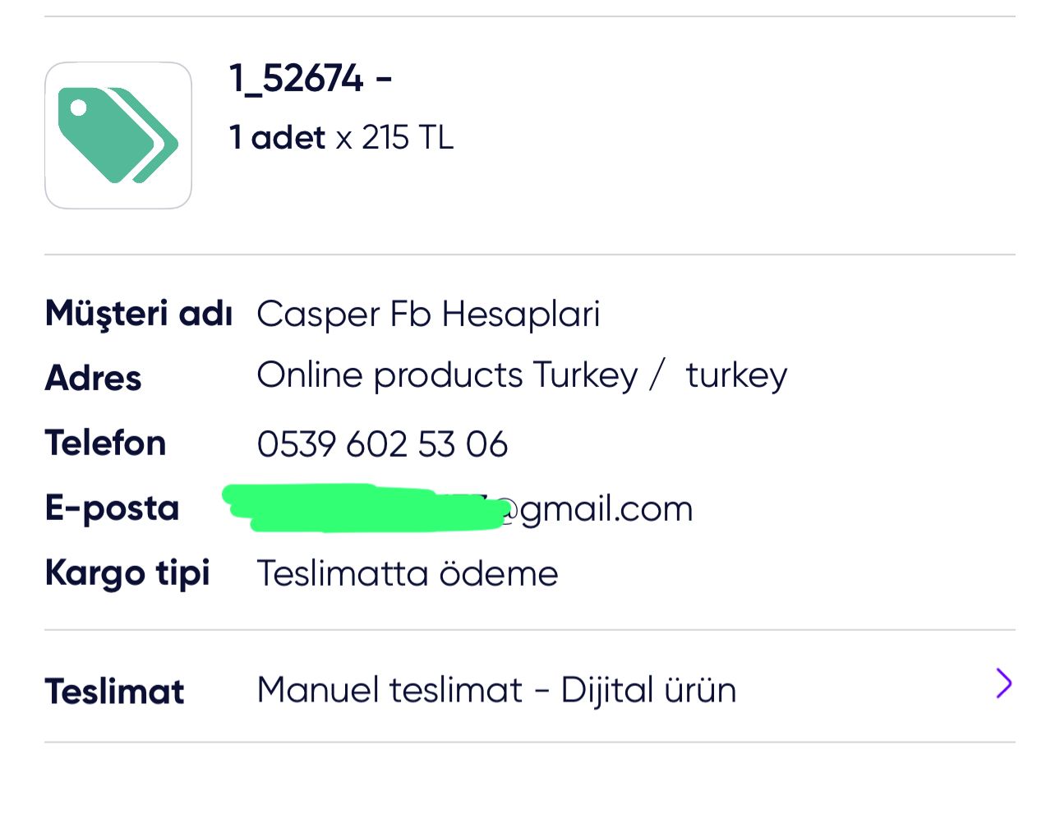Click the Telefon label
This screenshot has height=828, width=1060.
click(105, 443)
